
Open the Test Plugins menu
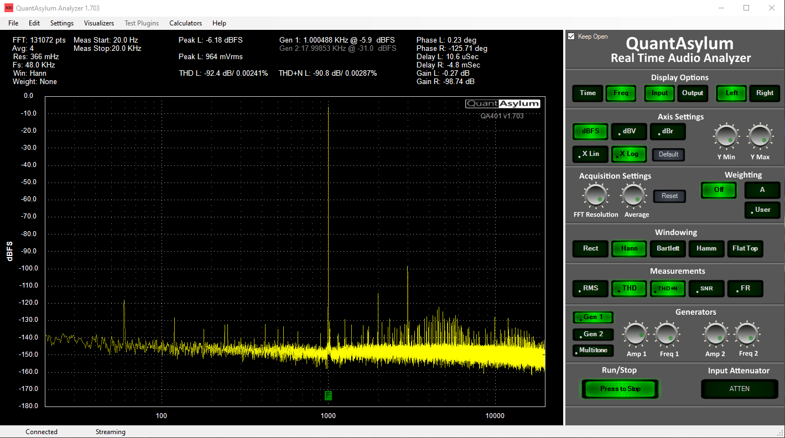coord(142,23)
